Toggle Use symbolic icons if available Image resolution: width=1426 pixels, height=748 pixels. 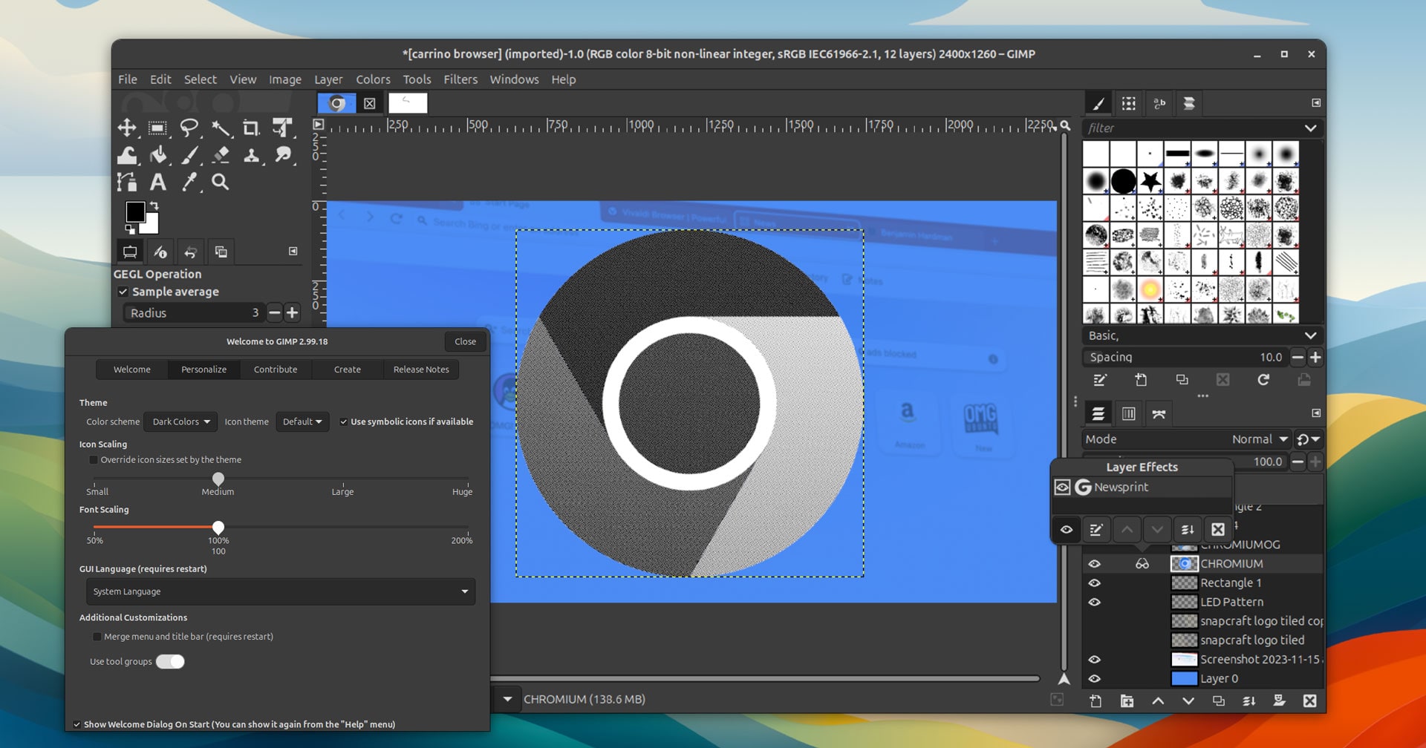344,421
